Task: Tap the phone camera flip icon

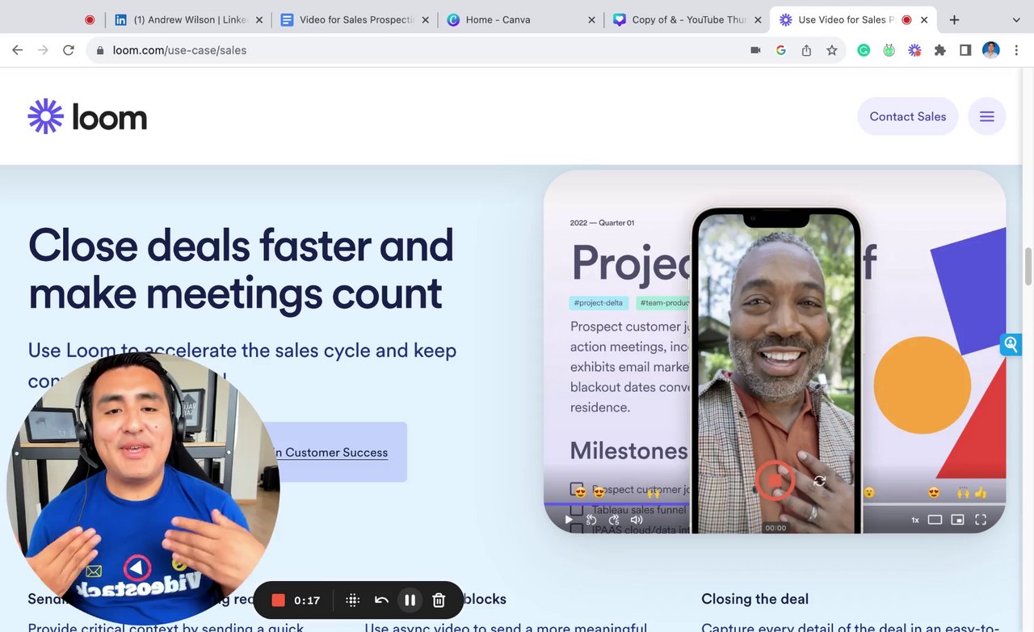Action: click(819, 480)
